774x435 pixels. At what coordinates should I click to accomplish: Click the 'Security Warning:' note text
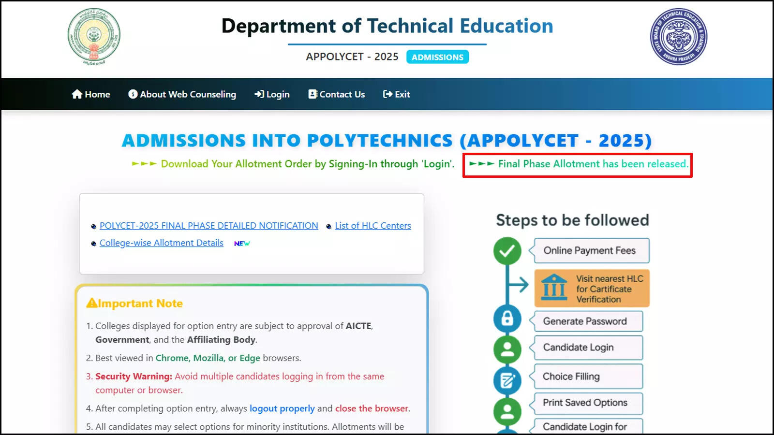tap(134, 376)
